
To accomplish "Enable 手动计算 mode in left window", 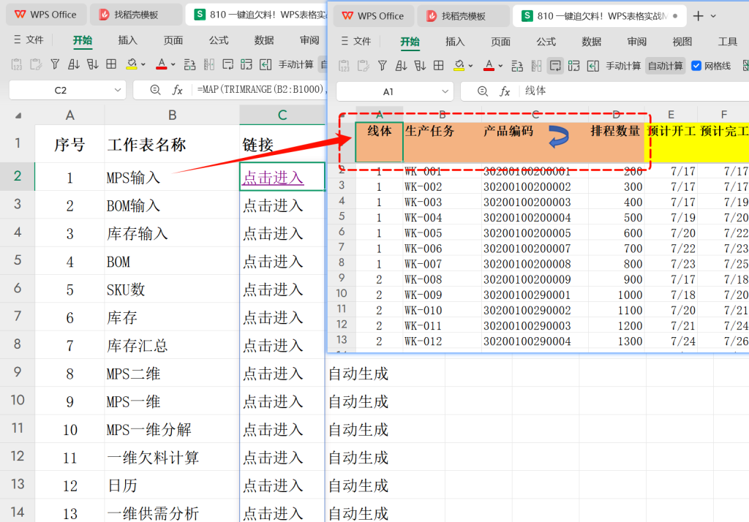I will click(x=296, y=64).
